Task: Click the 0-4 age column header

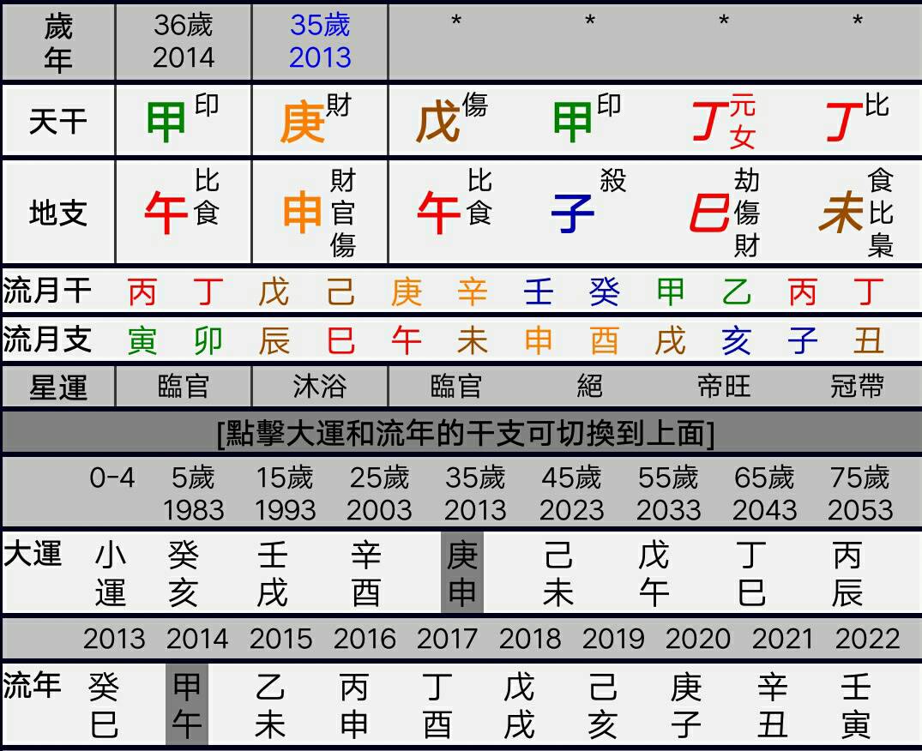Action: click(111, 478)
